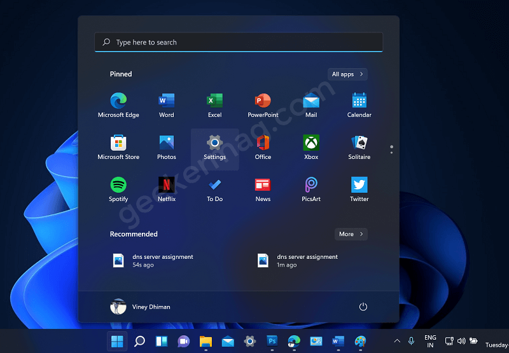Open Widgets from the taskbar
The image size is (509, 353).
coord(162,341)
